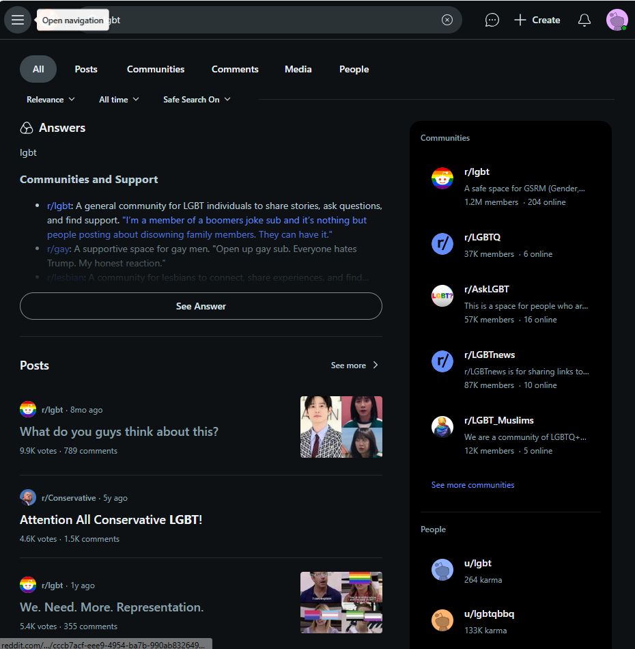Viewport: 635px width, 649px height.
Task: Open r/LGBT_Muslims community in the sidebar
Action: pyautogui.click(x=499, y=420)
